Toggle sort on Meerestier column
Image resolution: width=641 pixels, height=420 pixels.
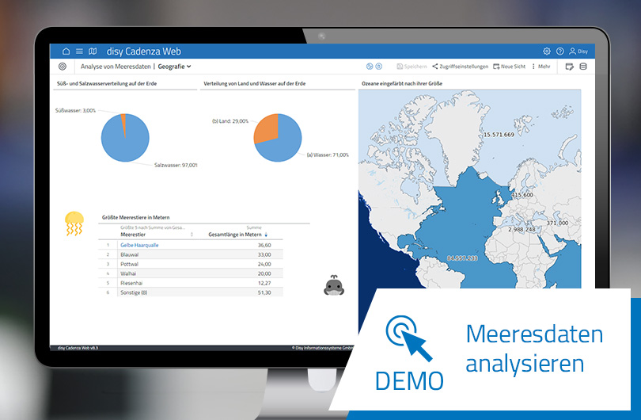click(x=192, y=235)
